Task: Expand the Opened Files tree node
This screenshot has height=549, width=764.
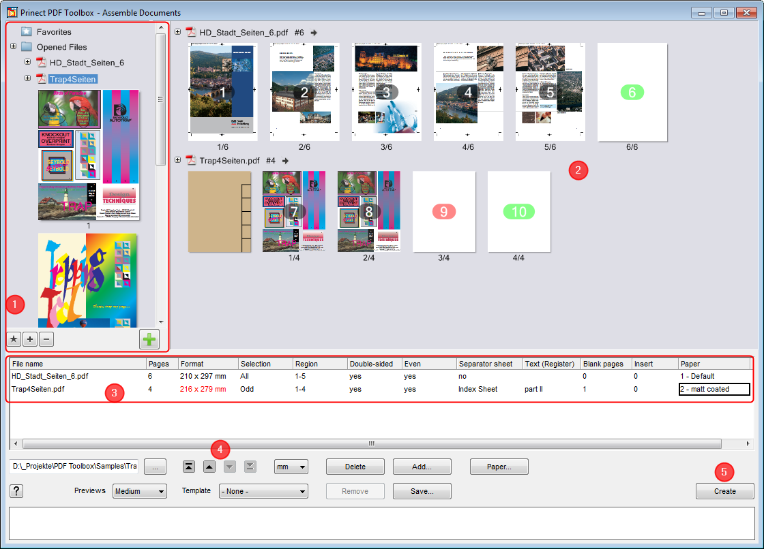Action: point(13,46)
